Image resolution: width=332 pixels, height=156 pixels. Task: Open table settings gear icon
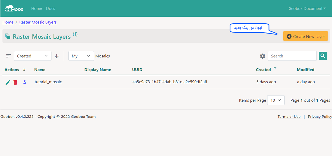262,56
